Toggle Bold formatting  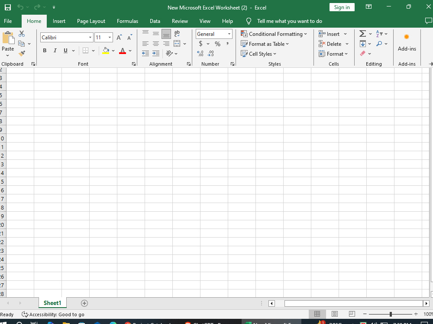45,51
